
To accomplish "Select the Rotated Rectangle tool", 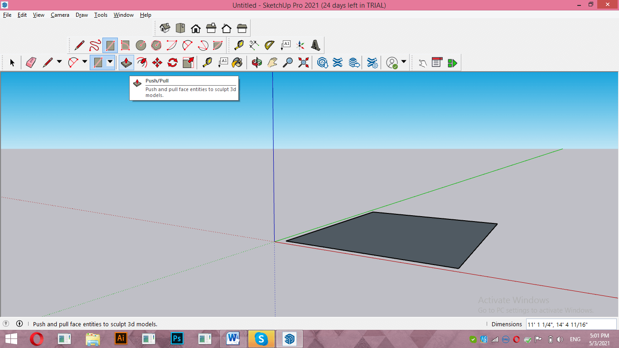I will click(x=126, y=45).
